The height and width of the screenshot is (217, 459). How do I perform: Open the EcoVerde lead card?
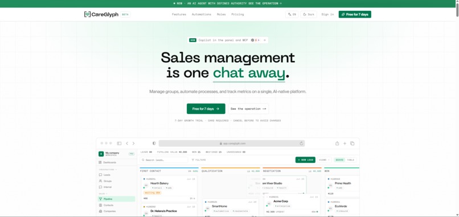click(x=343, y=208)
